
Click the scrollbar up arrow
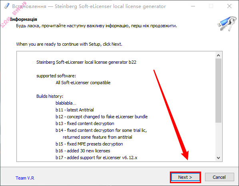(x=219, y=55)
